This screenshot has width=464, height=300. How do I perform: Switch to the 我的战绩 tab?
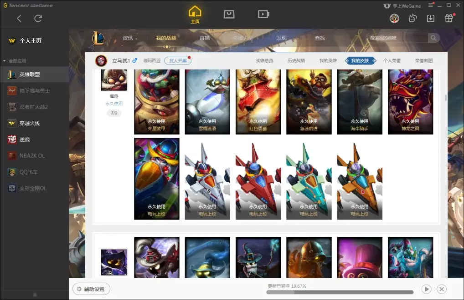[x=166, y=38]
